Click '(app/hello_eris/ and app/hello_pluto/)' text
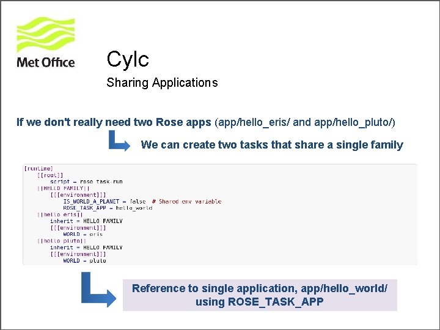This screenshot has width=440, height=330. (x=305, y=122)
